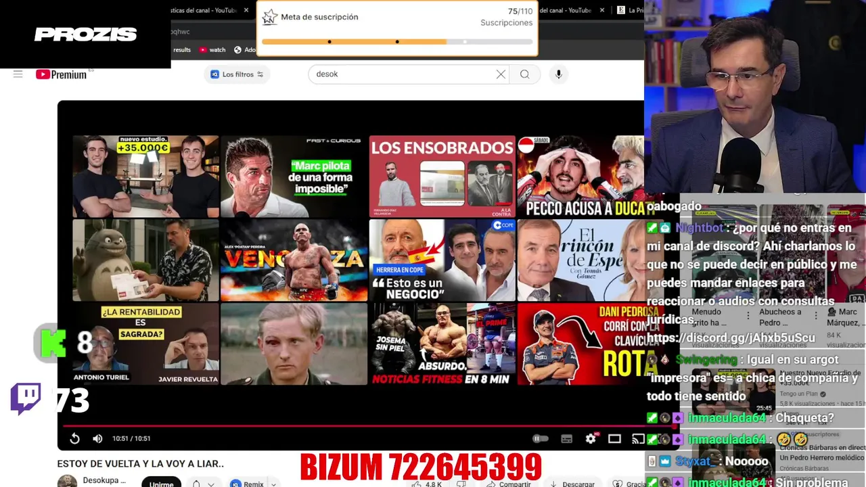
Task: Open the discord.gg link in chat
Action: 731,338
